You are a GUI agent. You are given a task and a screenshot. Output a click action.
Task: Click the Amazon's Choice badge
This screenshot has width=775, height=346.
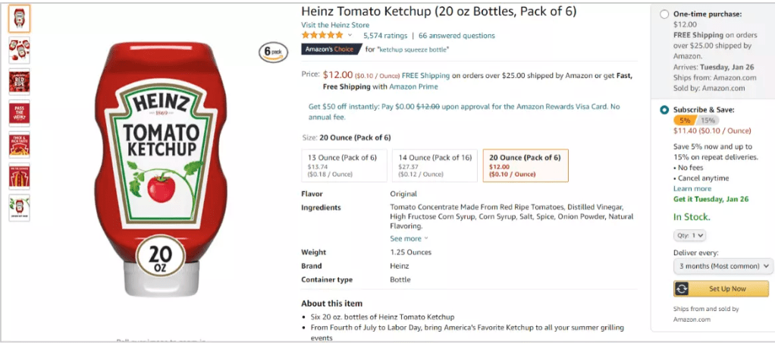point(331,49)
